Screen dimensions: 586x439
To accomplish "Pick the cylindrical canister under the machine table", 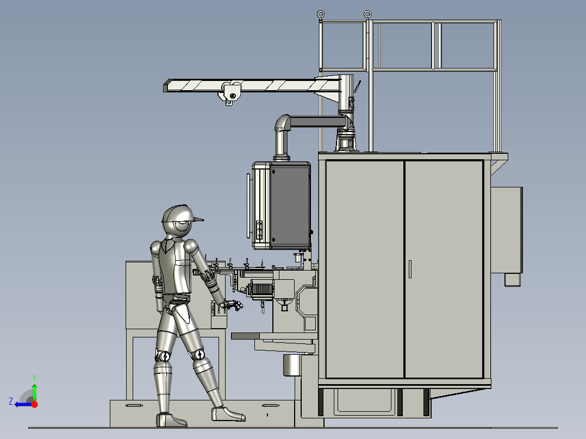I will pos(291,365).
